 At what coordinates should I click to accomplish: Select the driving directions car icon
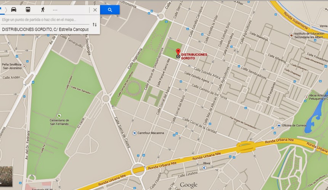pyautogui.click(x=14, y=9)
